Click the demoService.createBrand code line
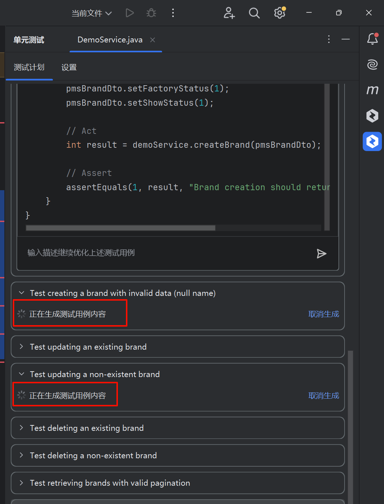This screenshot has height=504, width=384. 193,145
